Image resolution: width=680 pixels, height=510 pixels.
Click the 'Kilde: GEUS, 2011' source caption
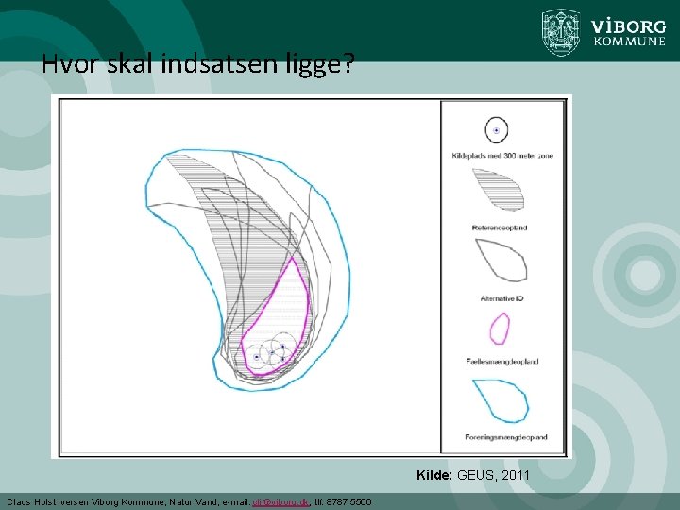pos(473,475)
